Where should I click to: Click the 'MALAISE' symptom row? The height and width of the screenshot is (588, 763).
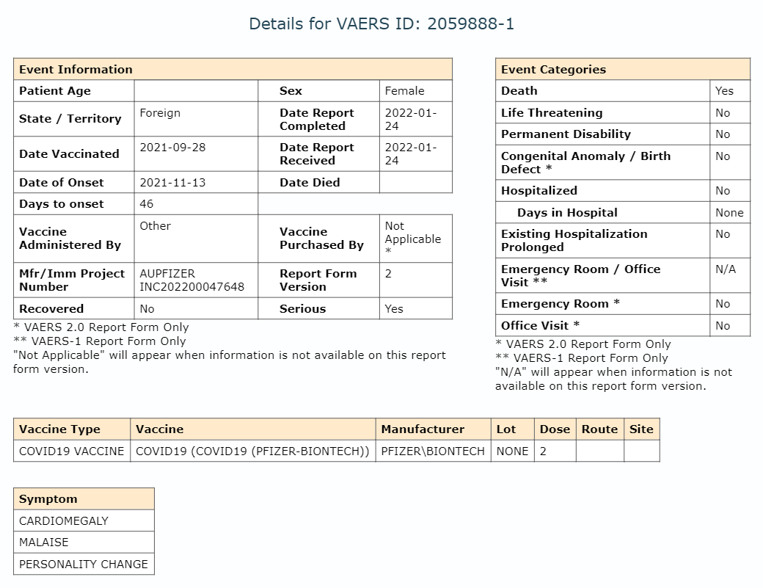tap(84, 542)
